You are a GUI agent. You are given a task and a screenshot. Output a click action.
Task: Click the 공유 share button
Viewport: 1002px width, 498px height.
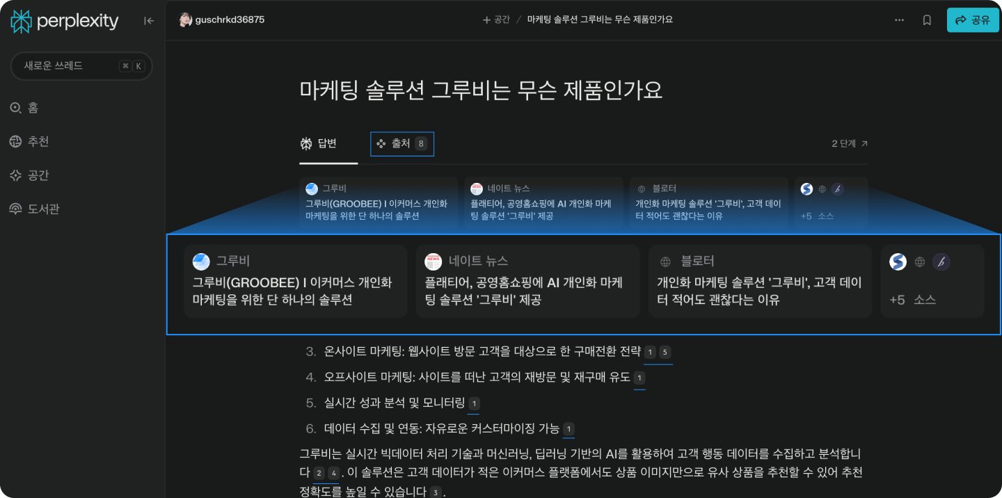click(x=973, y=20)
